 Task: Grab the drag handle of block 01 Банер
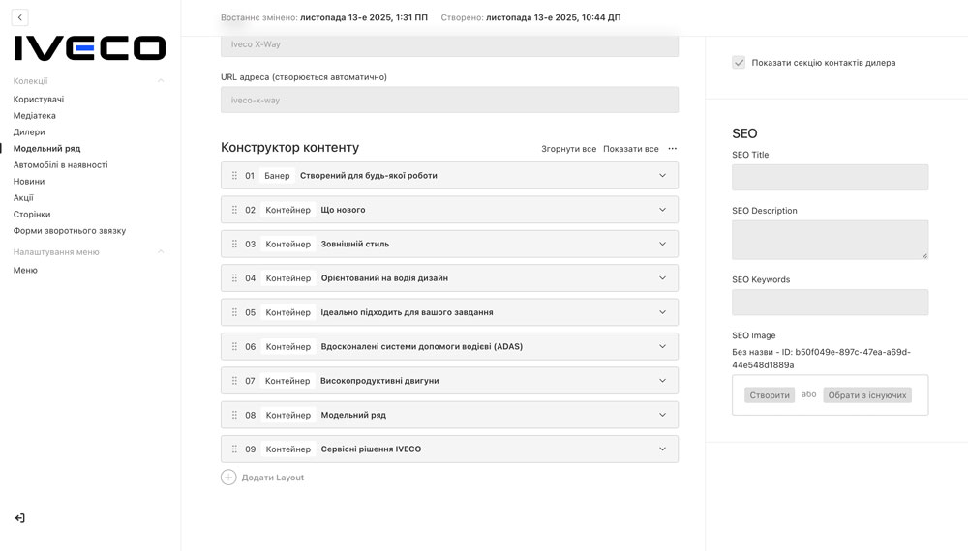tap(234, 176)
